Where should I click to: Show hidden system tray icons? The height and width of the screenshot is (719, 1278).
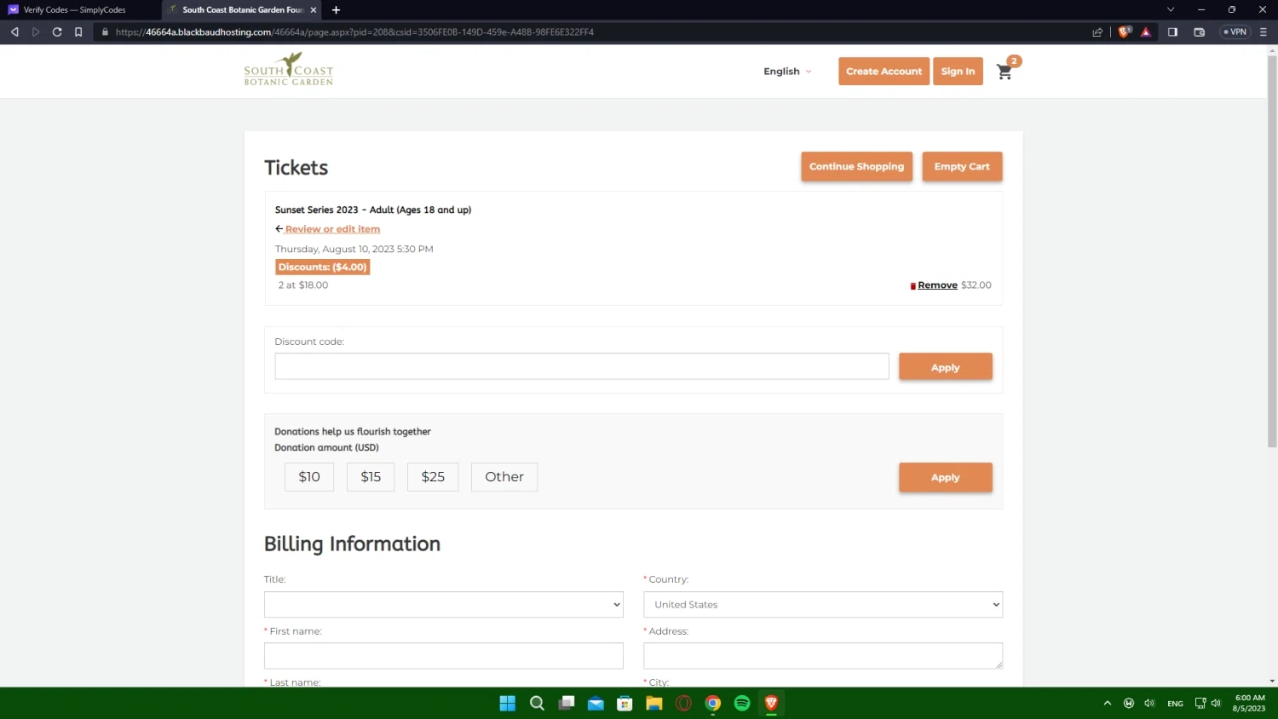1108,703
